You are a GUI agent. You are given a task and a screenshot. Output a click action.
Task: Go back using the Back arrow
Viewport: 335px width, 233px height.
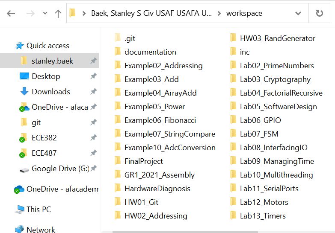[x=11, y=14]
